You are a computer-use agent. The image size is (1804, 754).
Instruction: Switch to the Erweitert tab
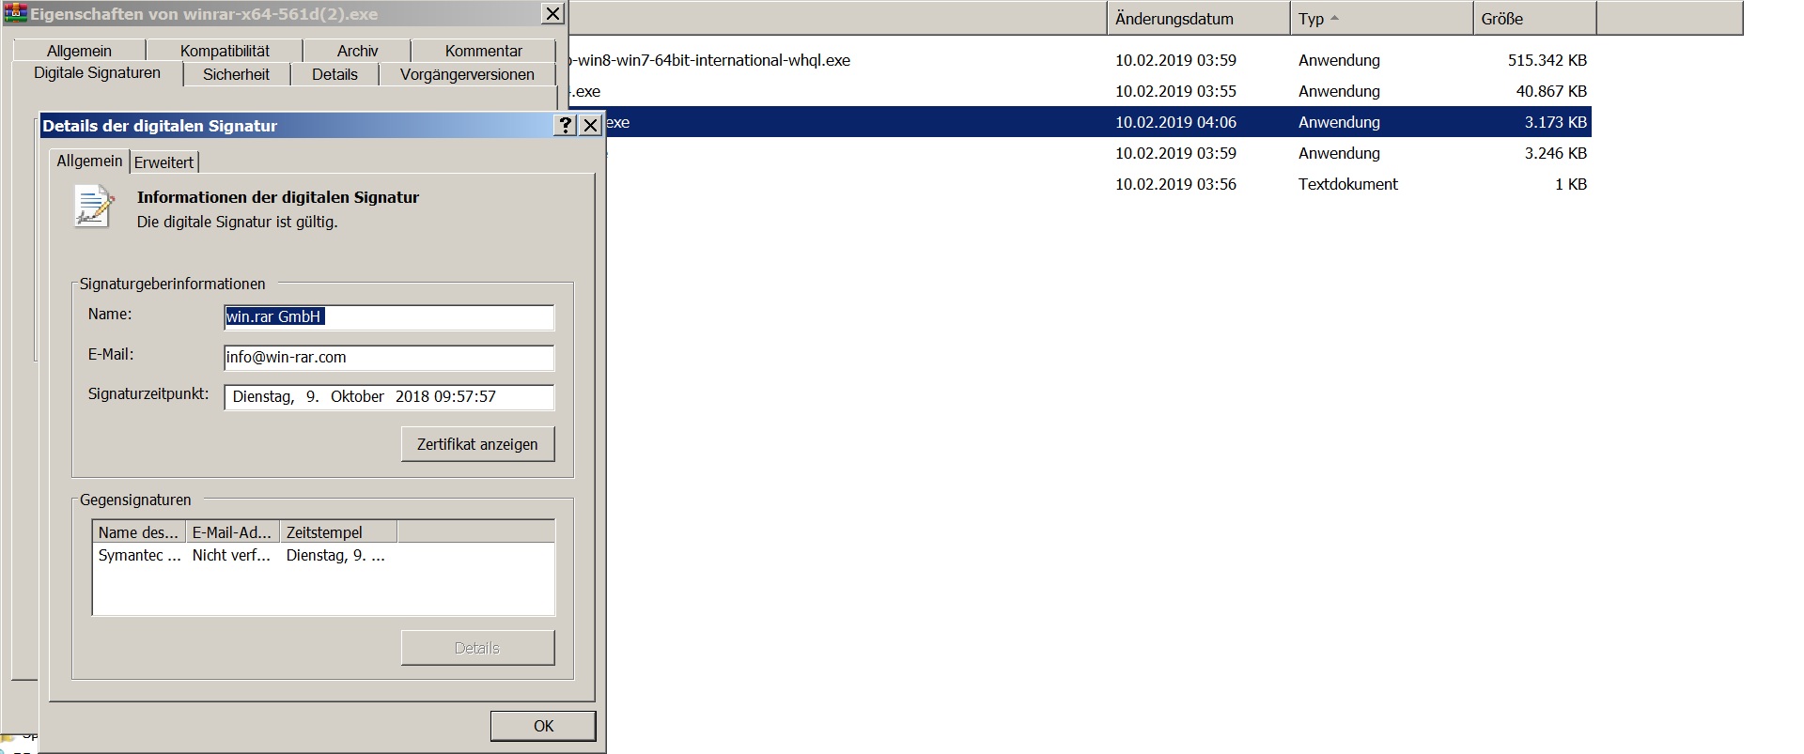(x=163, y=162)
